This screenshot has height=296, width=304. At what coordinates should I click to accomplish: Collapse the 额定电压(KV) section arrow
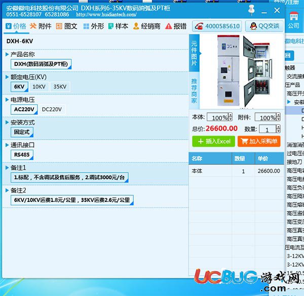[x=7, y=77]
